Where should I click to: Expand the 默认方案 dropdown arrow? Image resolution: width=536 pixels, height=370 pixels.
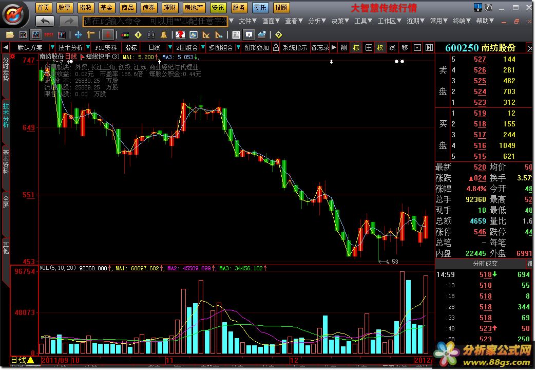pos(52,47)
